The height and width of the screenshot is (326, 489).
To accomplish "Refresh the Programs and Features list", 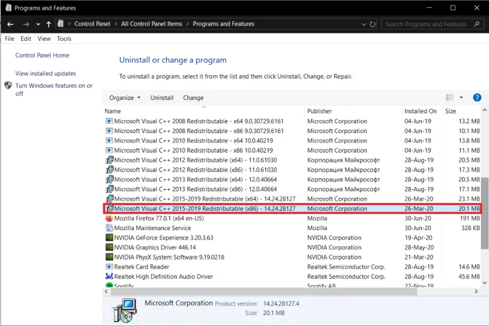I will 372,24.
